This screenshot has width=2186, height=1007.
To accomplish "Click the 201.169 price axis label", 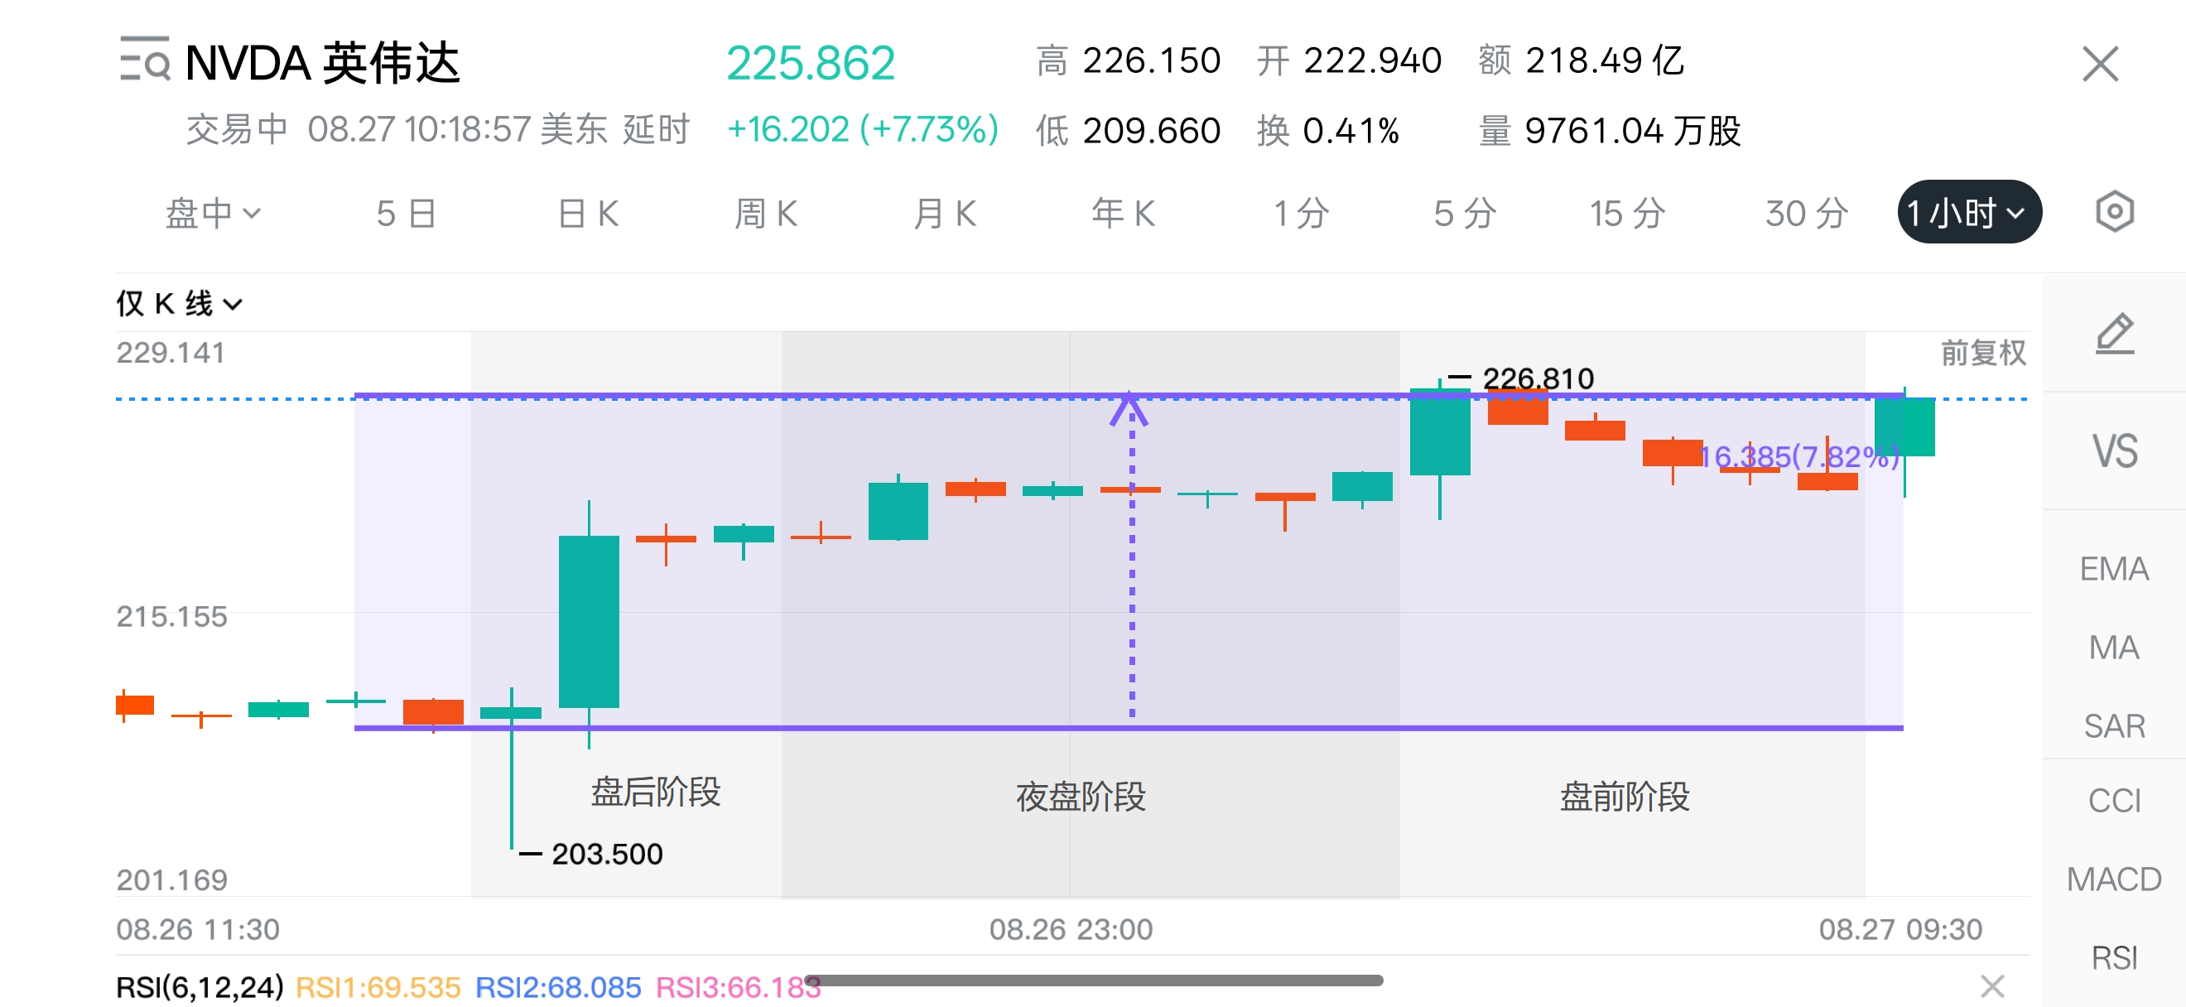I will point(171,879).
